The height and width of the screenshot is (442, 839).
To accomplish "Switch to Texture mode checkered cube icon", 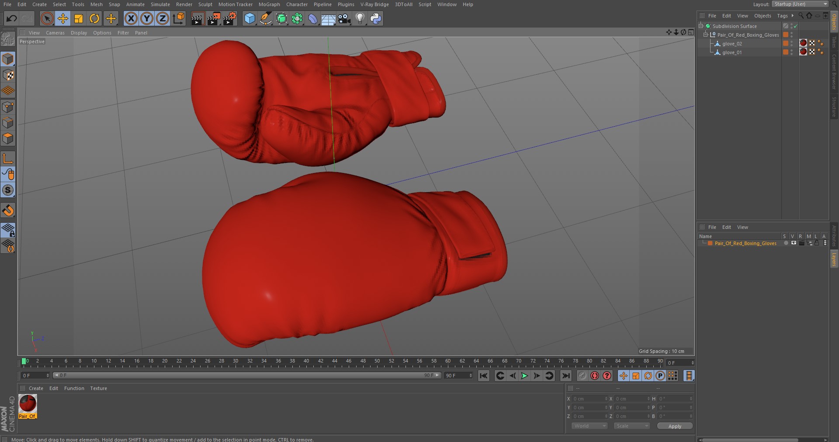I will click(8, 75).
